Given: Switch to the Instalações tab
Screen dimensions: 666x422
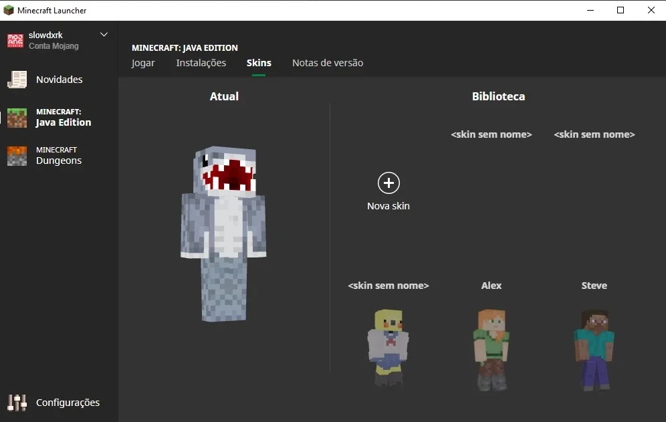Looking at the screenshot, I should point(201,63).
